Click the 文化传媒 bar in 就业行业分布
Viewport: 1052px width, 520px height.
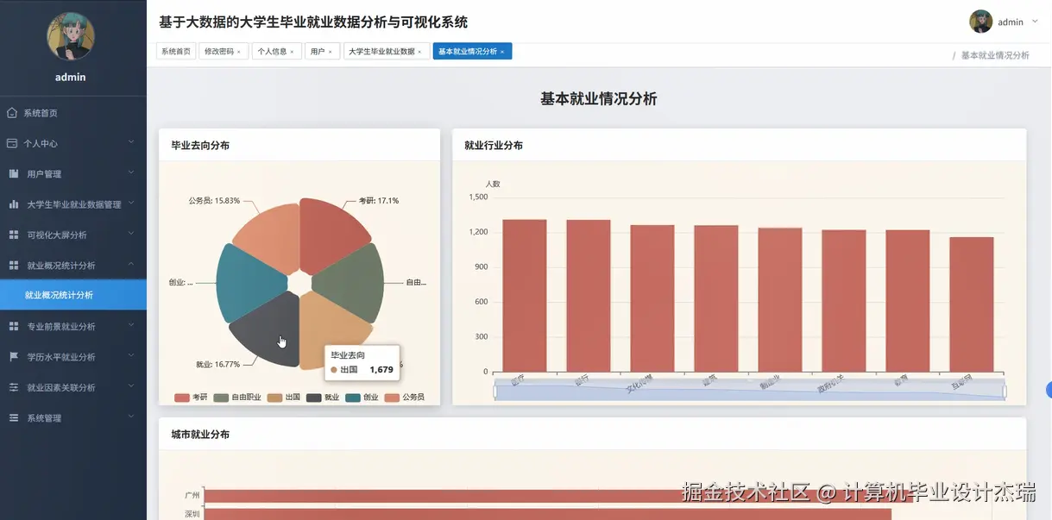pos(652,298)
